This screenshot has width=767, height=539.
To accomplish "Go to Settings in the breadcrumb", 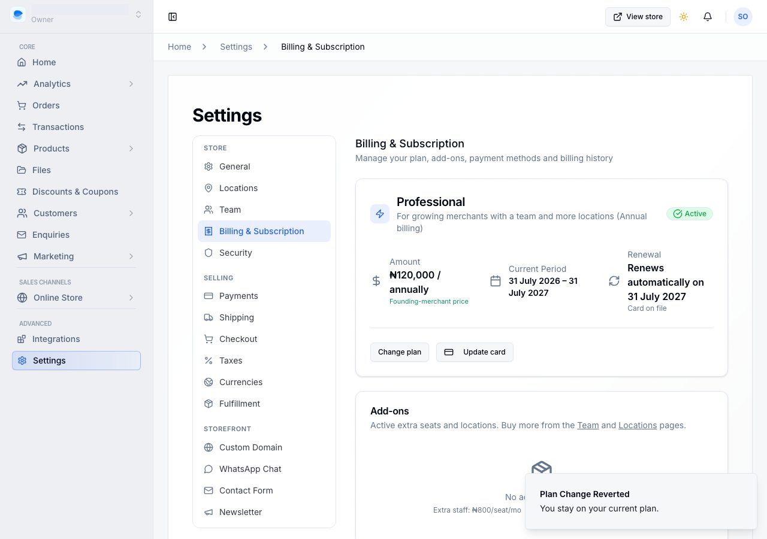I will click(236, 47).
